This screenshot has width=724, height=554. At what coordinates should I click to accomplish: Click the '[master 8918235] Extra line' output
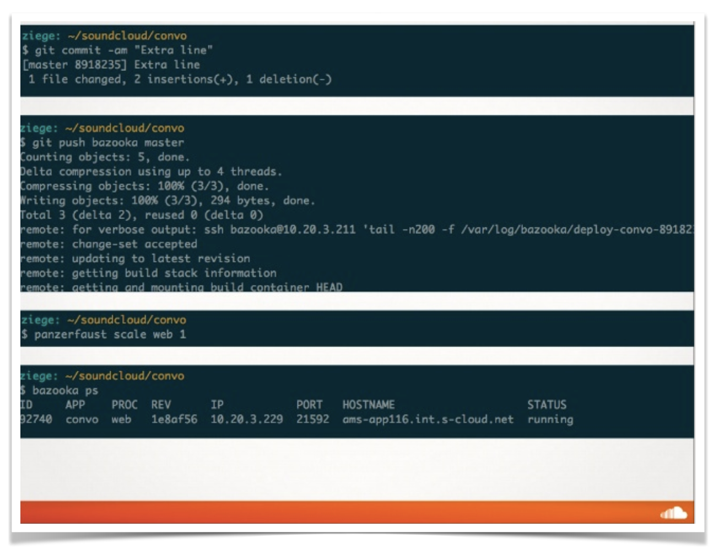tap(111, 64)
